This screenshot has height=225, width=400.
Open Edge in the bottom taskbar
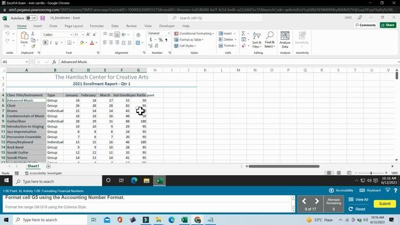point(171,219)
